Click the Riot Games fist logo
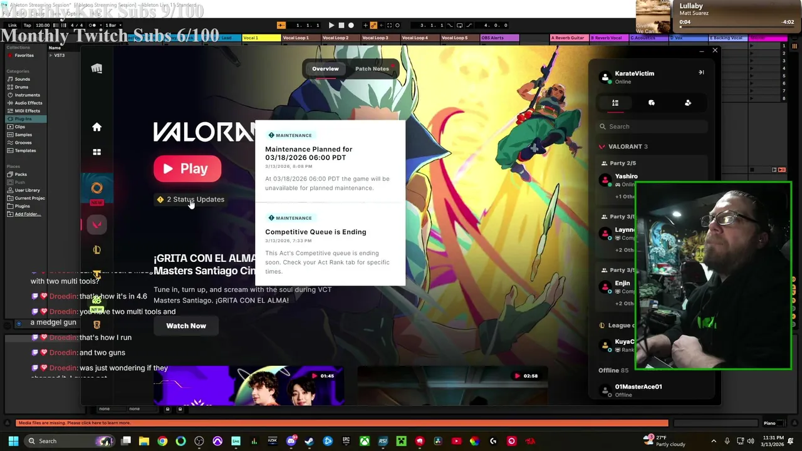 click(x=96, y=68)
